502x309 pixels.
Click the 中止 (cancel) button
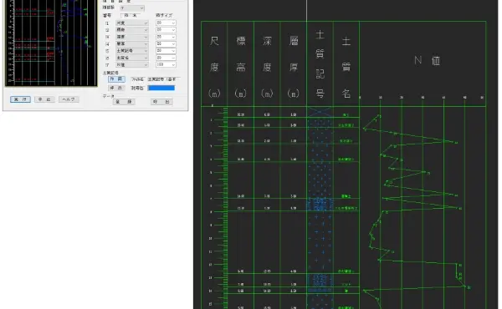[44, 99]
